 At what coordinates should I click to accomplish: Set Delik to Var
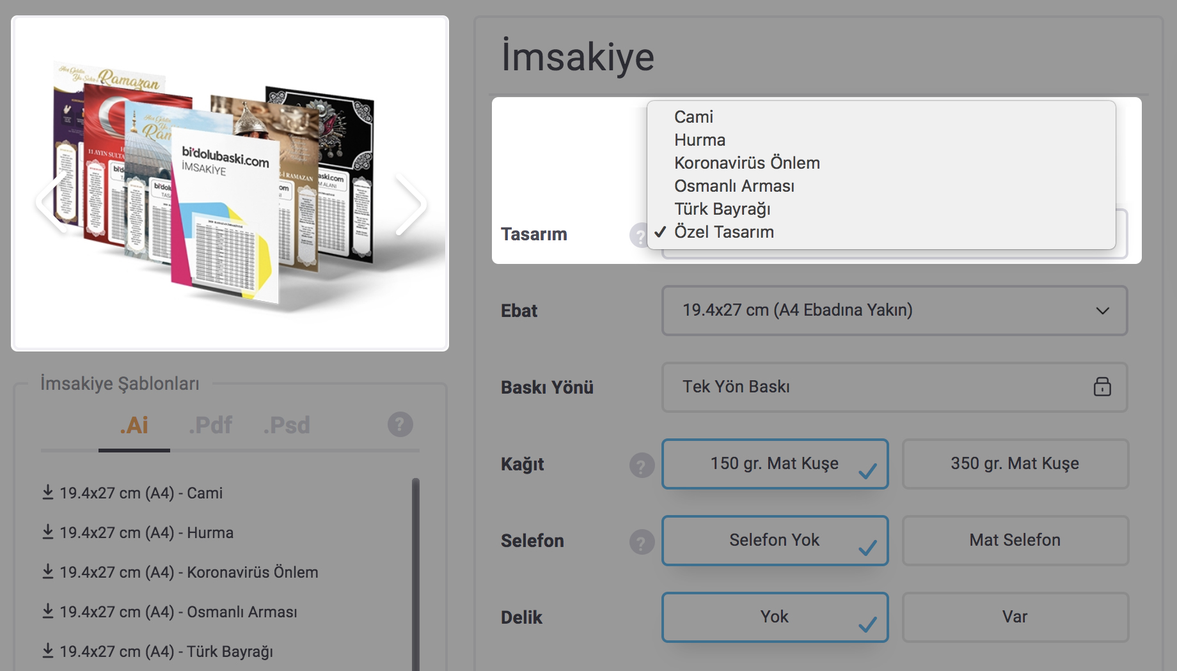[x=1015, y=617]
